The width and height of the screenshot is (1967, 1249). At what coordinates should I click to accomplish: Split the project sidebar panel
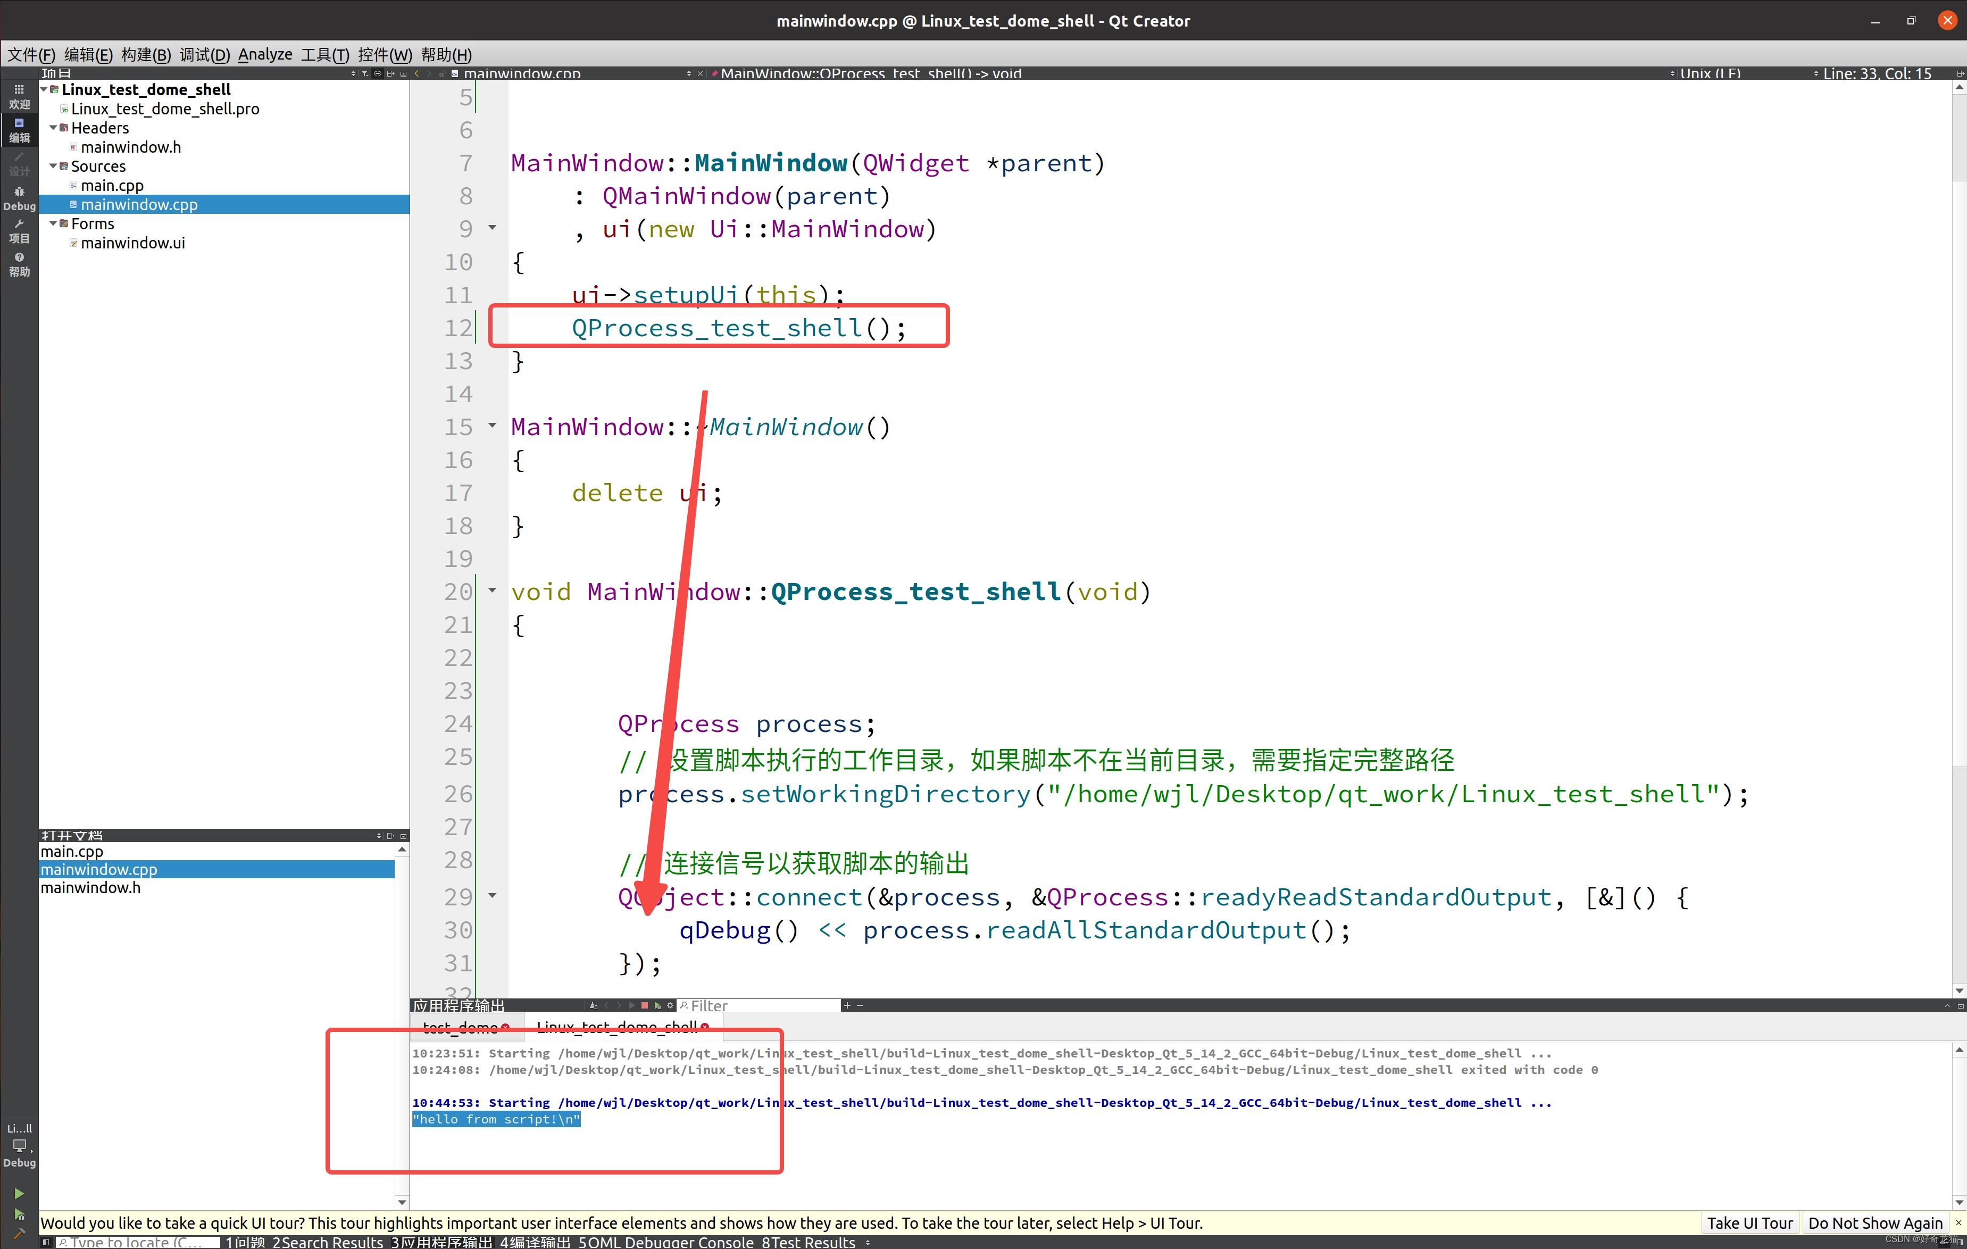tap(390, 73)
